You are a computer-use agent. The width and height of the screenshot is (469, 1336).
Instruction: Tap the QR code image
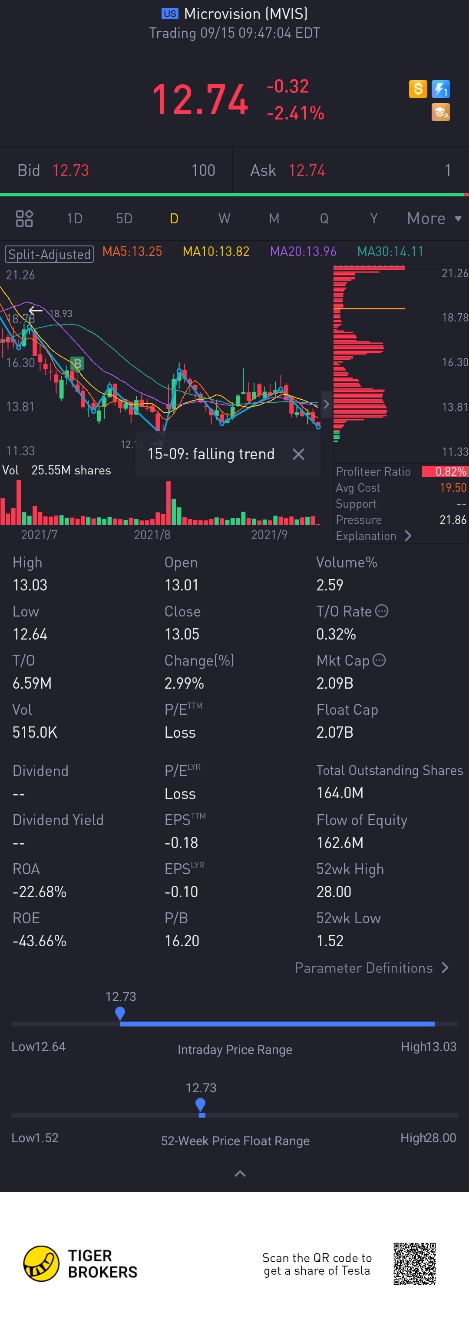pos(414,1263)
